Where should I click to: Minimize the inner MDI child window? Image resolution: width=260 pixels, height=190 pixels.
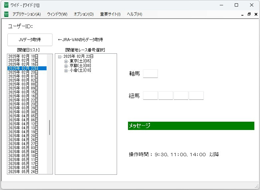(242, 14)
